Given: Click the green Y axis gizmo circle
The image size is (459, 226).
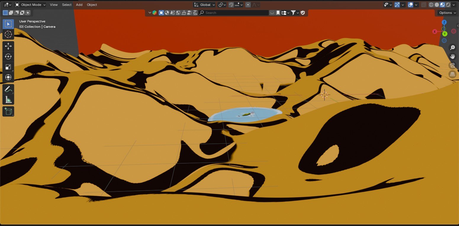Looking at the screenshot, I should (445, 34).
